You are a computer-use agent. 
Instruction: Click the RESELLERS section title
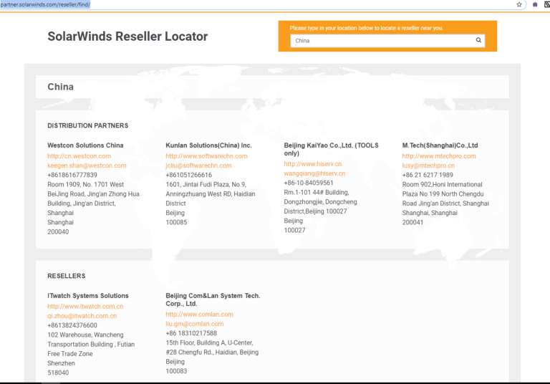click(67, 276)
